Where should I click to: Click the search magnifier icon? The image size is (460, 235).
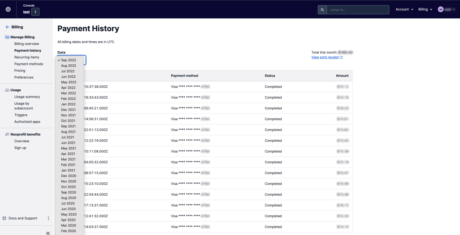pyautogui.click(x=322, y=10)
